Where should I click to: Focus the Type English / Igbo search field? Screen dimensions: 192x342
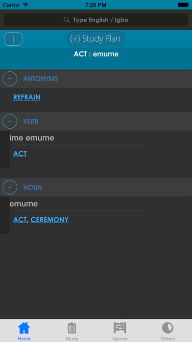pyautogui.click(x=96, y=20)
